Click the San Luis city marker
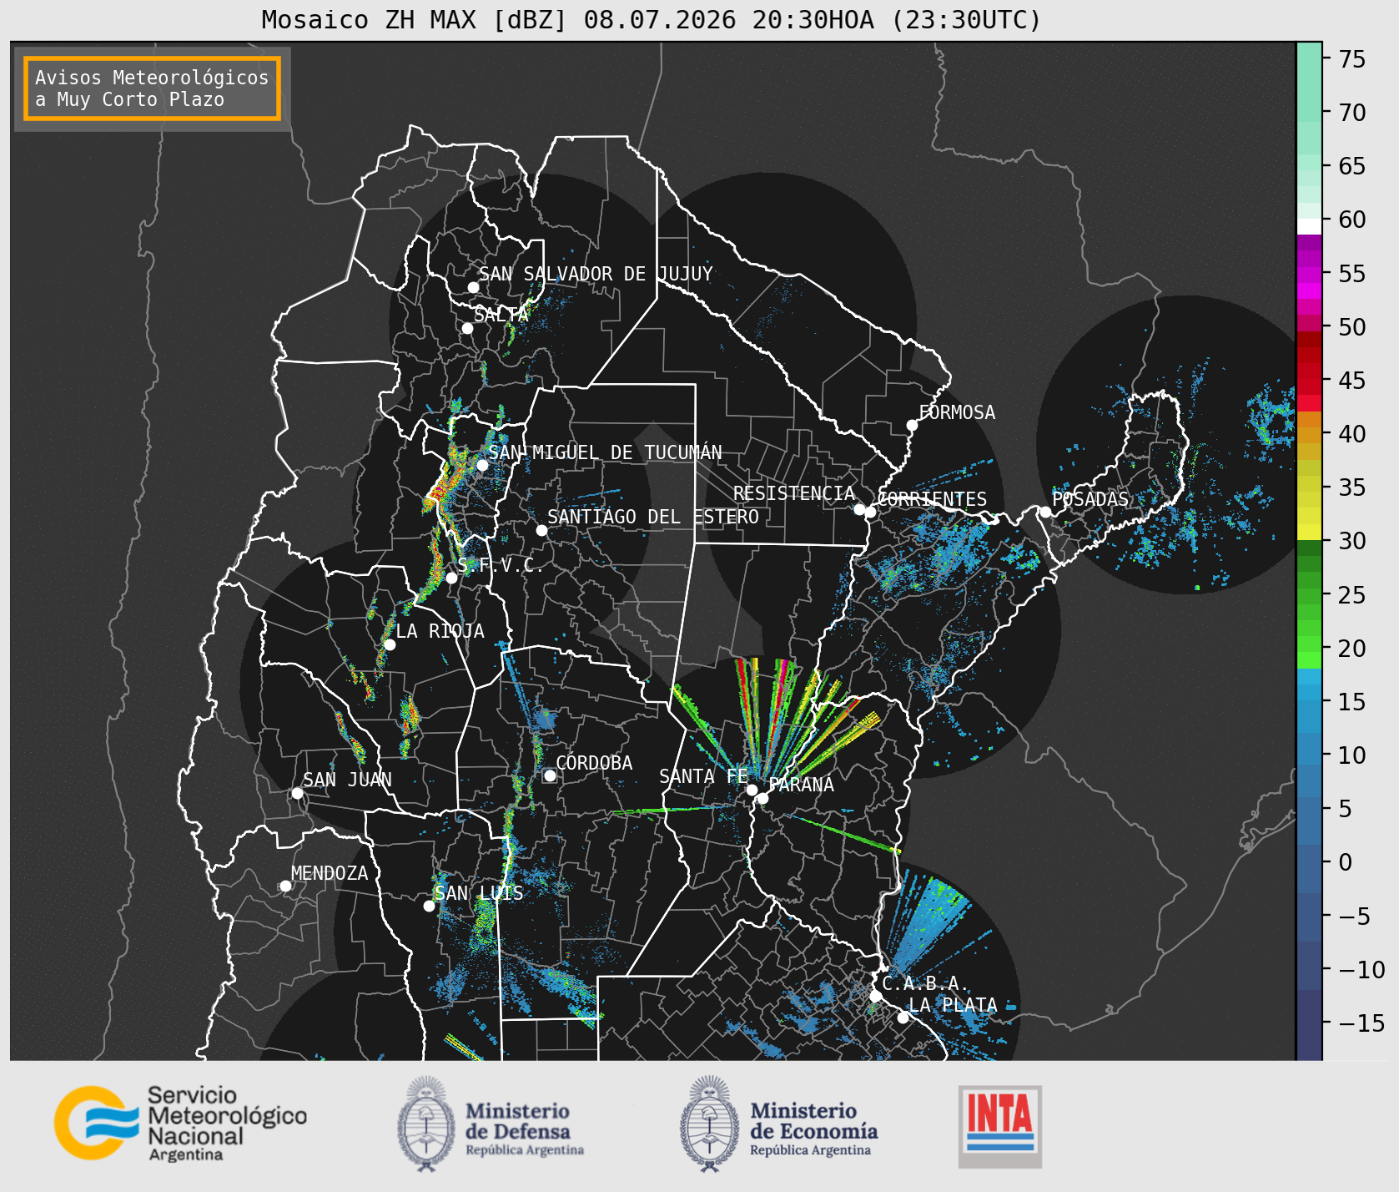1399x1192 pixels. tap(429, 906)
